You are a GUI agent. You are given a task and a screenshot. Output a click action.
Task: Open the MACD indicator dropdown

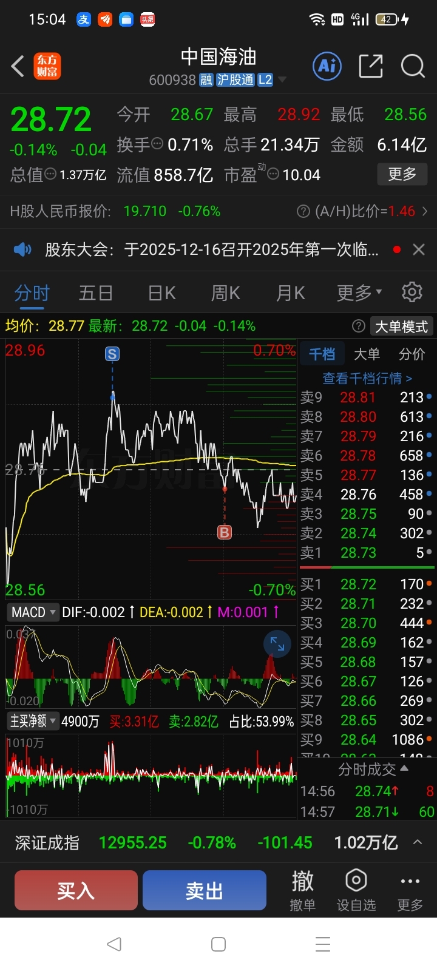pyautogui.click(x=33, y=612)
